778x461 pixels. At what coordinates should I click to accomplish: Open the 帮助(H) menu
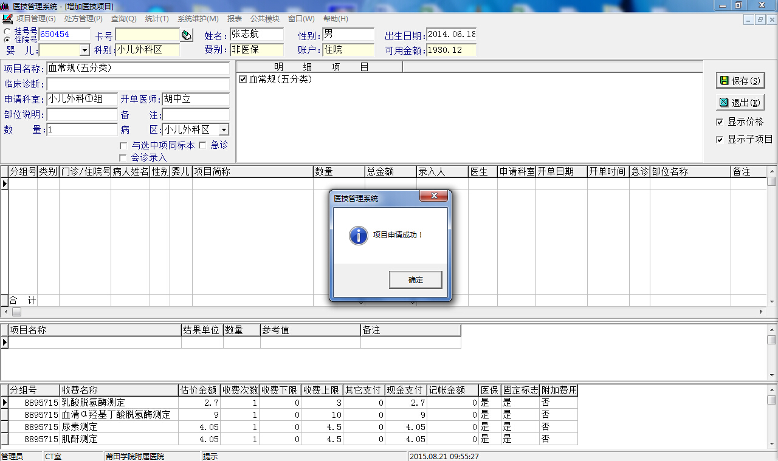[x=336, y=19]
